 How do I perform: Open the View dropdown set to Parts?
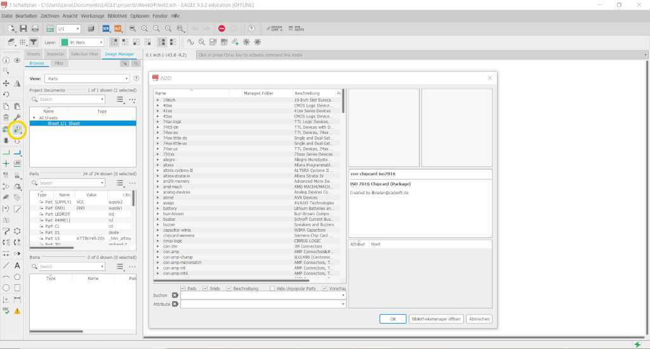coord(87,78)
